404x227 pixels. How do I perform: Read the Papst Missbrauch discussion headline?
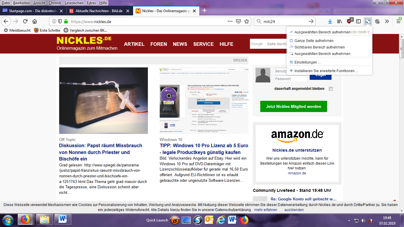tap(101, 152)
